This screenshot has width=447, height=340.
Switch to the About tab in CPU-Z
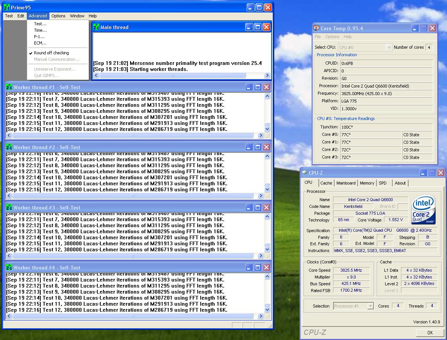click(400, 183)
